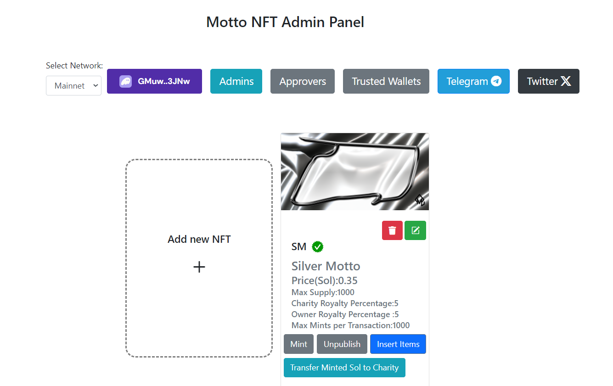Image resolution: width=613 pixels, height=386 pixels.
Task: Click the Silver Motto NFT image
Action: tap(354, 172)
